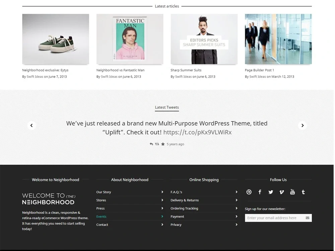
Task: Open the Twitter social icon
Action: pyautogui.click(x=271, y=192)
